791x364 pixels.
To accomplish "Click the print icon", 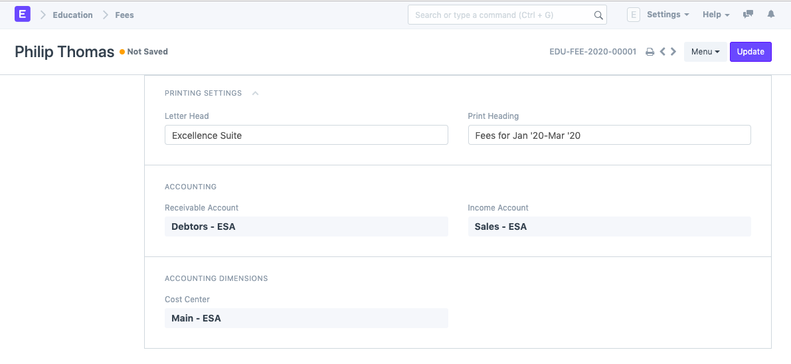I will [x=650, y=52].
